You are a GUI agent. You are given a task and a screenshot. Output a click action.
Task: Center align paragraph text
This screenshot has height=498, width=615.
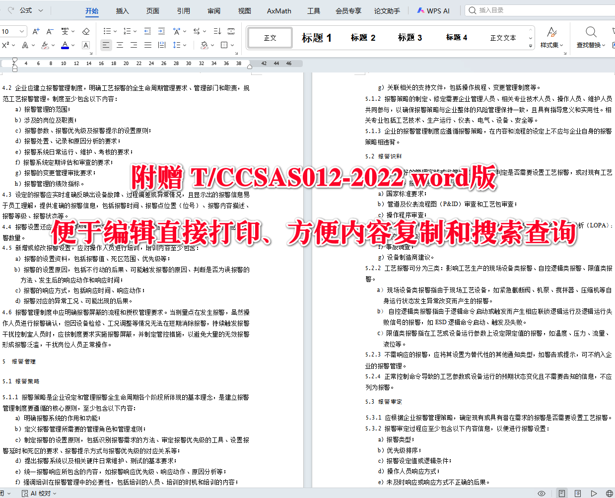120,45
